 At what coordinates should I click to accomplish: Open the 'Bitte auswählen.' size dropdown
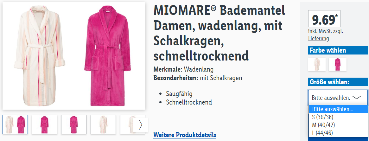pyautogui.click(x=338, y=98)
